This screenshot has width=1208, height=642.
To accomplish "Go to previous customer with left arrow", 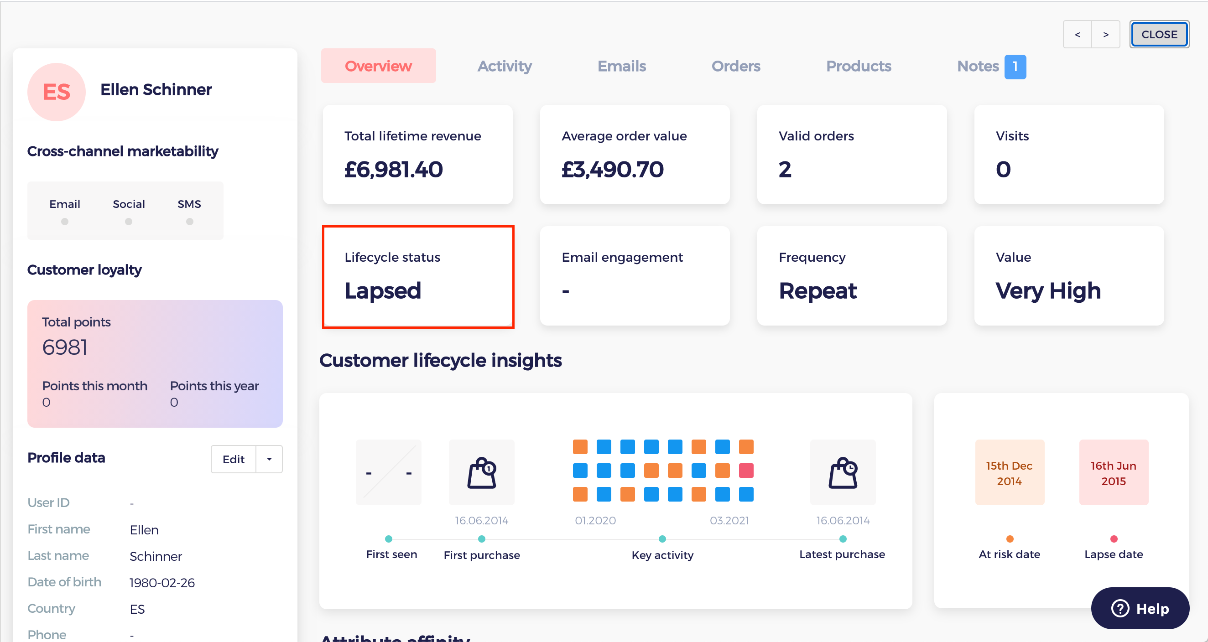I will pyautogui.click(x=1078, y=34).
